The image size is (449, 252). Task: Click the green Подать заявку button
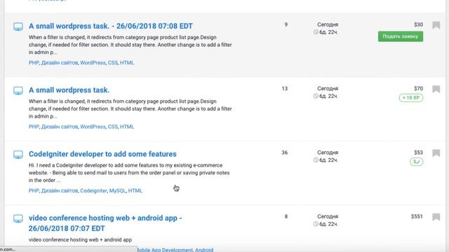pos(401,36)
